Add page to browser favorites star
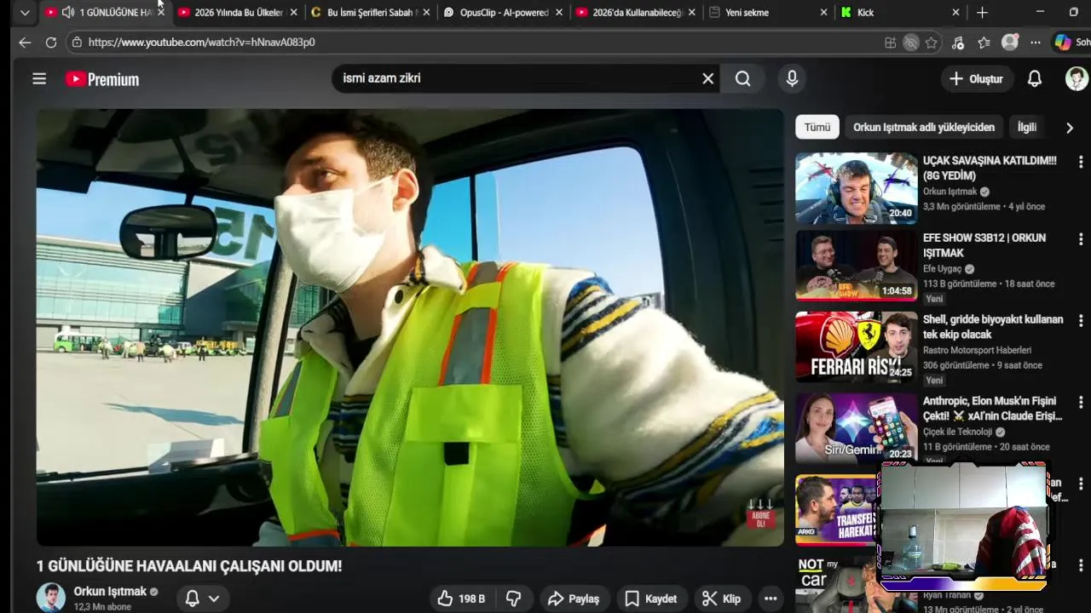Viewport: 1091px width, 613px height. (x=932, y=43)
